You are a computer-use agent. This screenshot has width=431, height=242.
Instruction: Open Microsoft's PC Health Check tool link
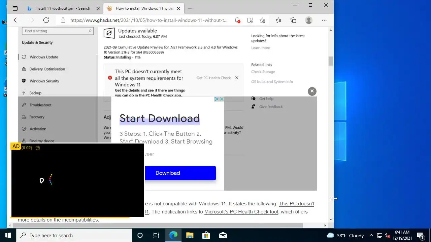click(x=241, y=212)
